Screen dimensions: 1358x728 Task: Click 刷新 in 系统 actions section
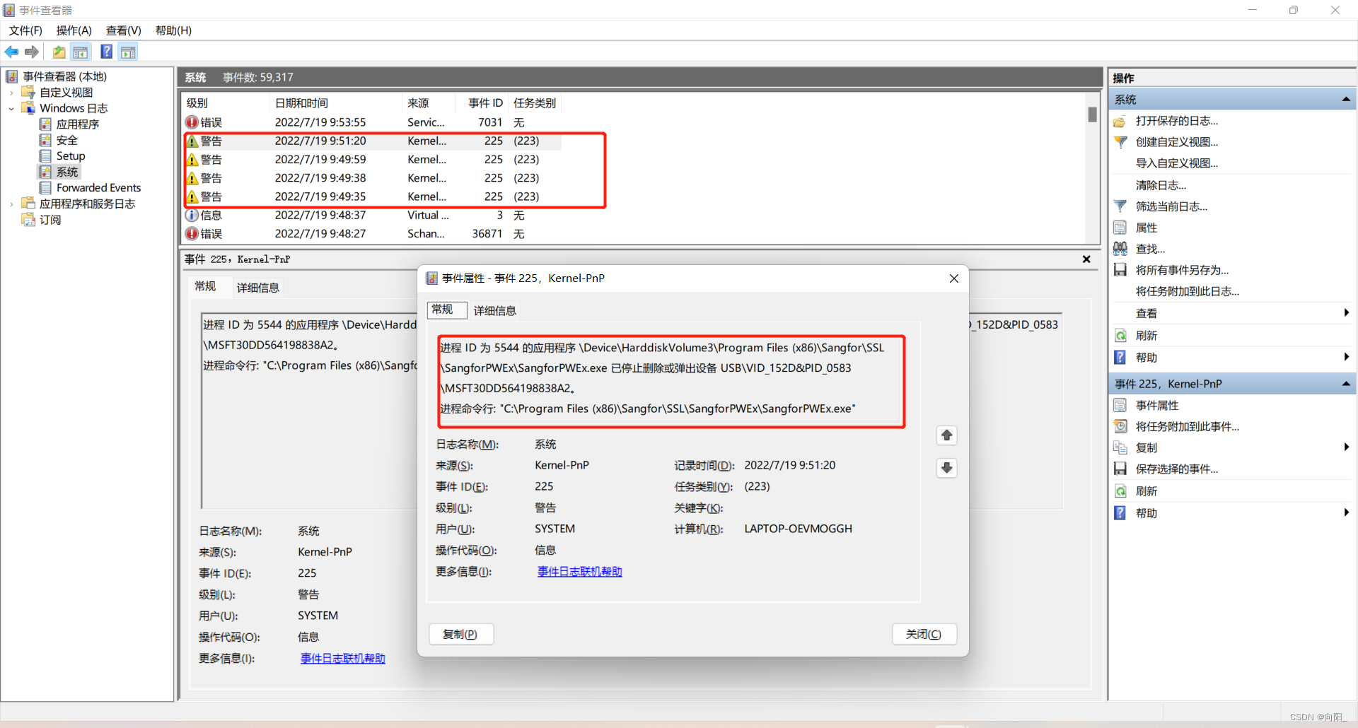tap(1146, 336)
